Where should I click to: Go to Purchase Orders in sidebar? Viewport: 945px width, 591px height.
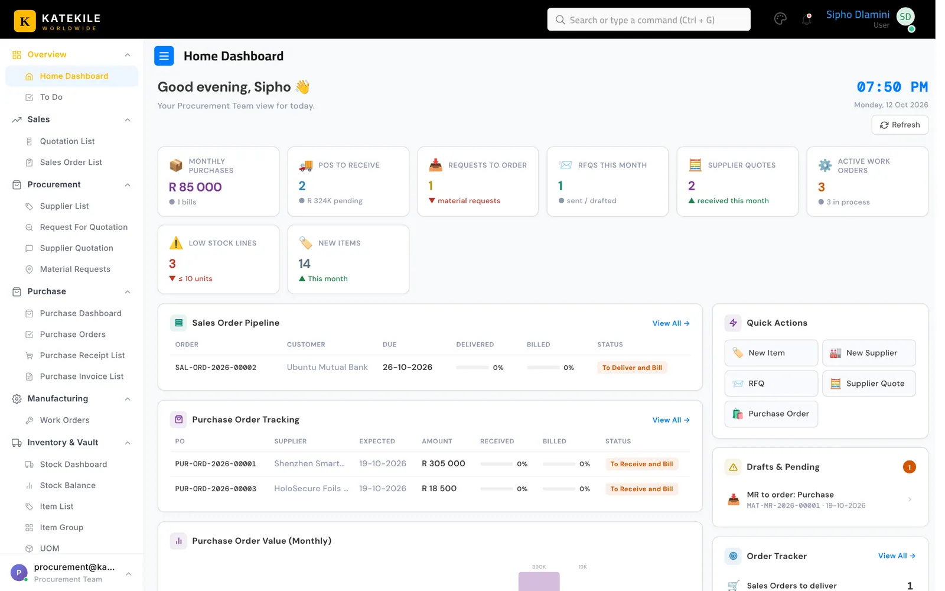click(x=71, y=335)
